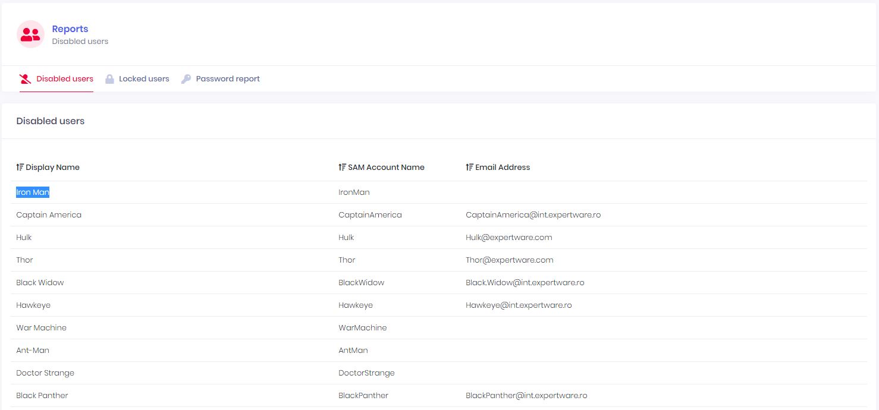The width and height of the screenshot is (879, 410).
Task: Click the War Machine display name
Action: click(x=41, y=328)
